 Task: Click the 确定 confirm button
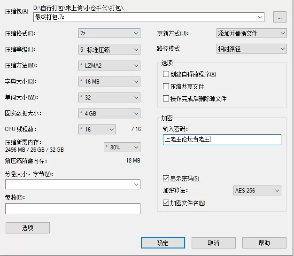(x=163, y=243)
